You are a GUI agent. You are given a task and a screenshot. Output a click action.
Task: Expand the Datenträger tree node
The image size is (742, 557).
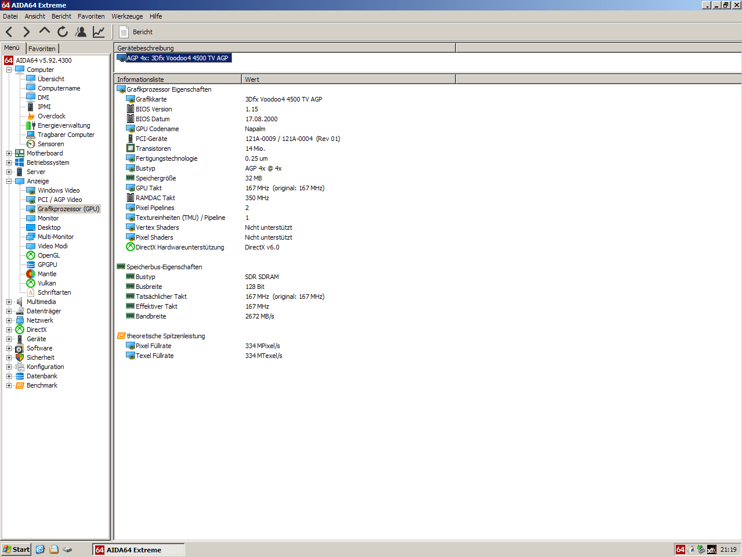tap(9, 311)
